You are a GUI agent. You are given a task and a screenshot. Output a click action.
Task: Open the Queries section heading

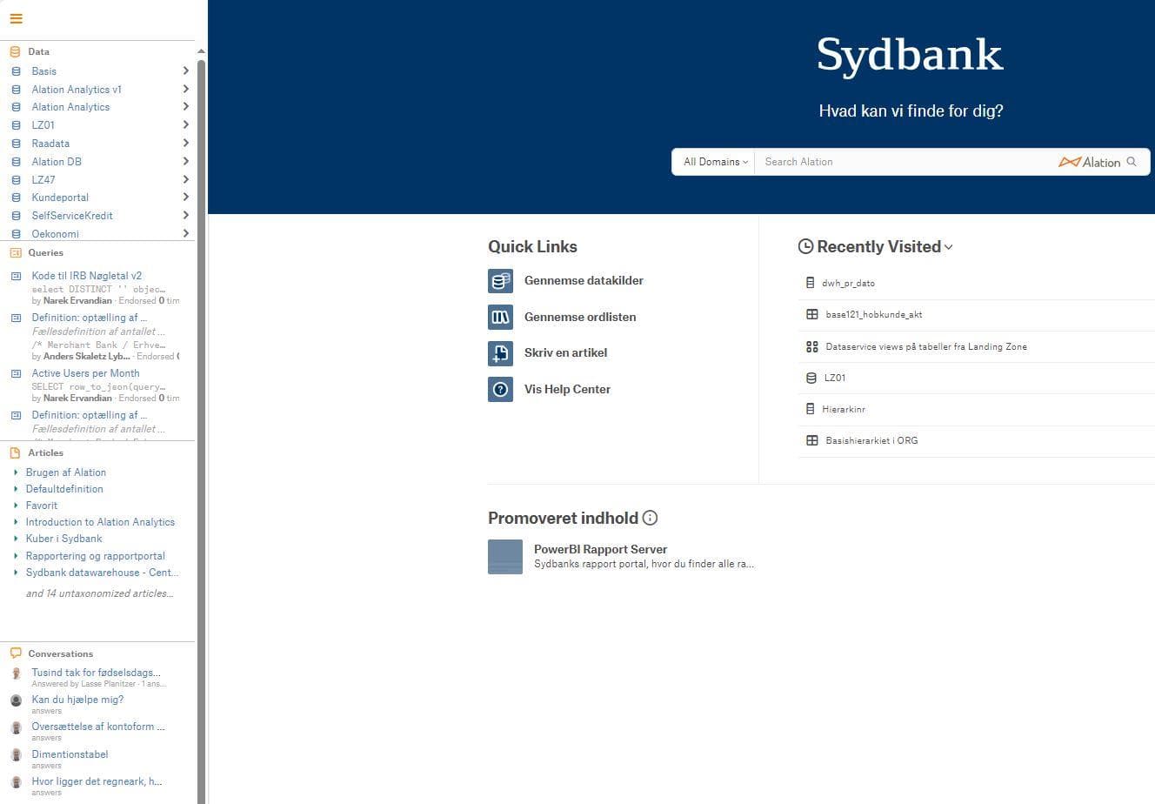[46, 253]
